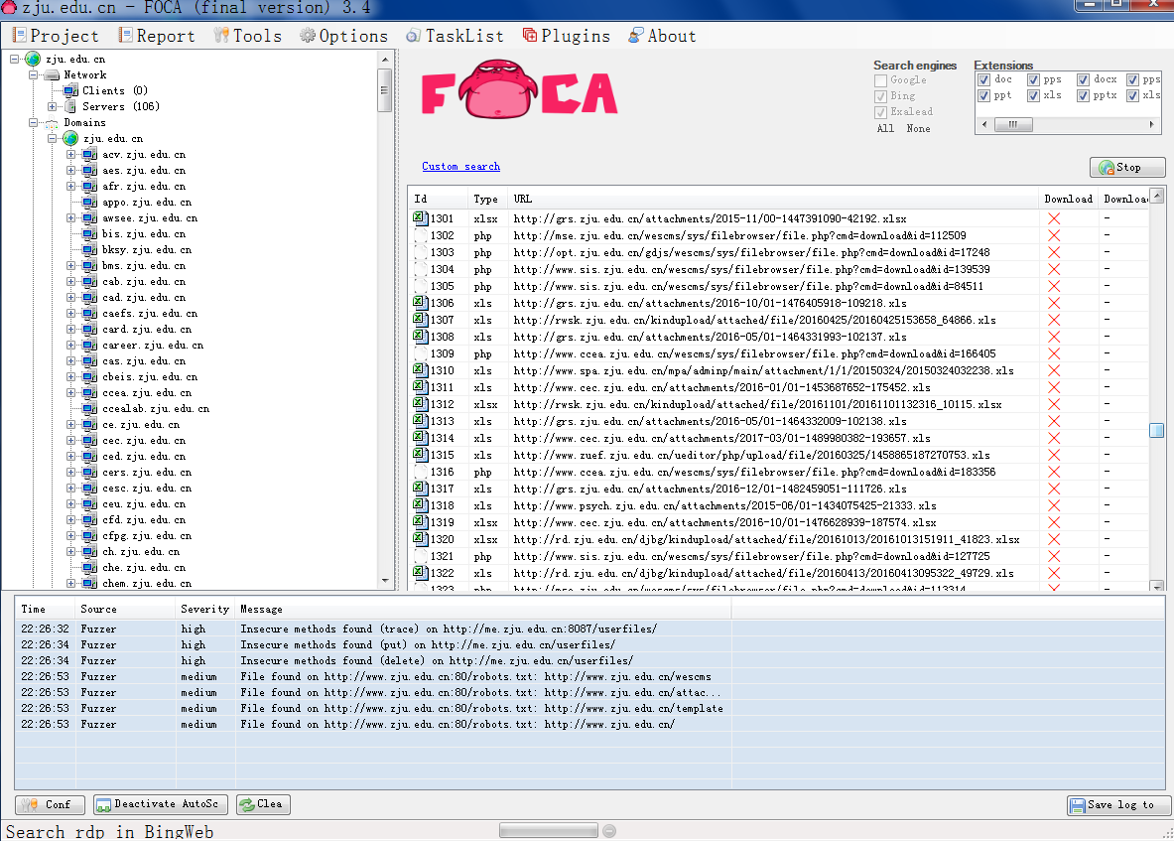Click the Excel file icon for row 1306

tap(420, 303)
